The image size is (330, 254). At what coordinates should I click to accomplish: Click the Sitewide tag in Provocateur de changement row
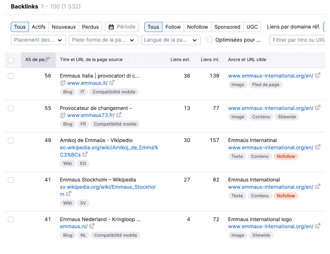click(287, 117)
